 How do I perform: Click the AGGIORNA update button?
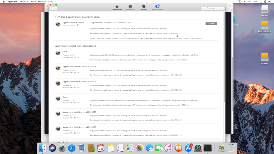coord(211,24)
